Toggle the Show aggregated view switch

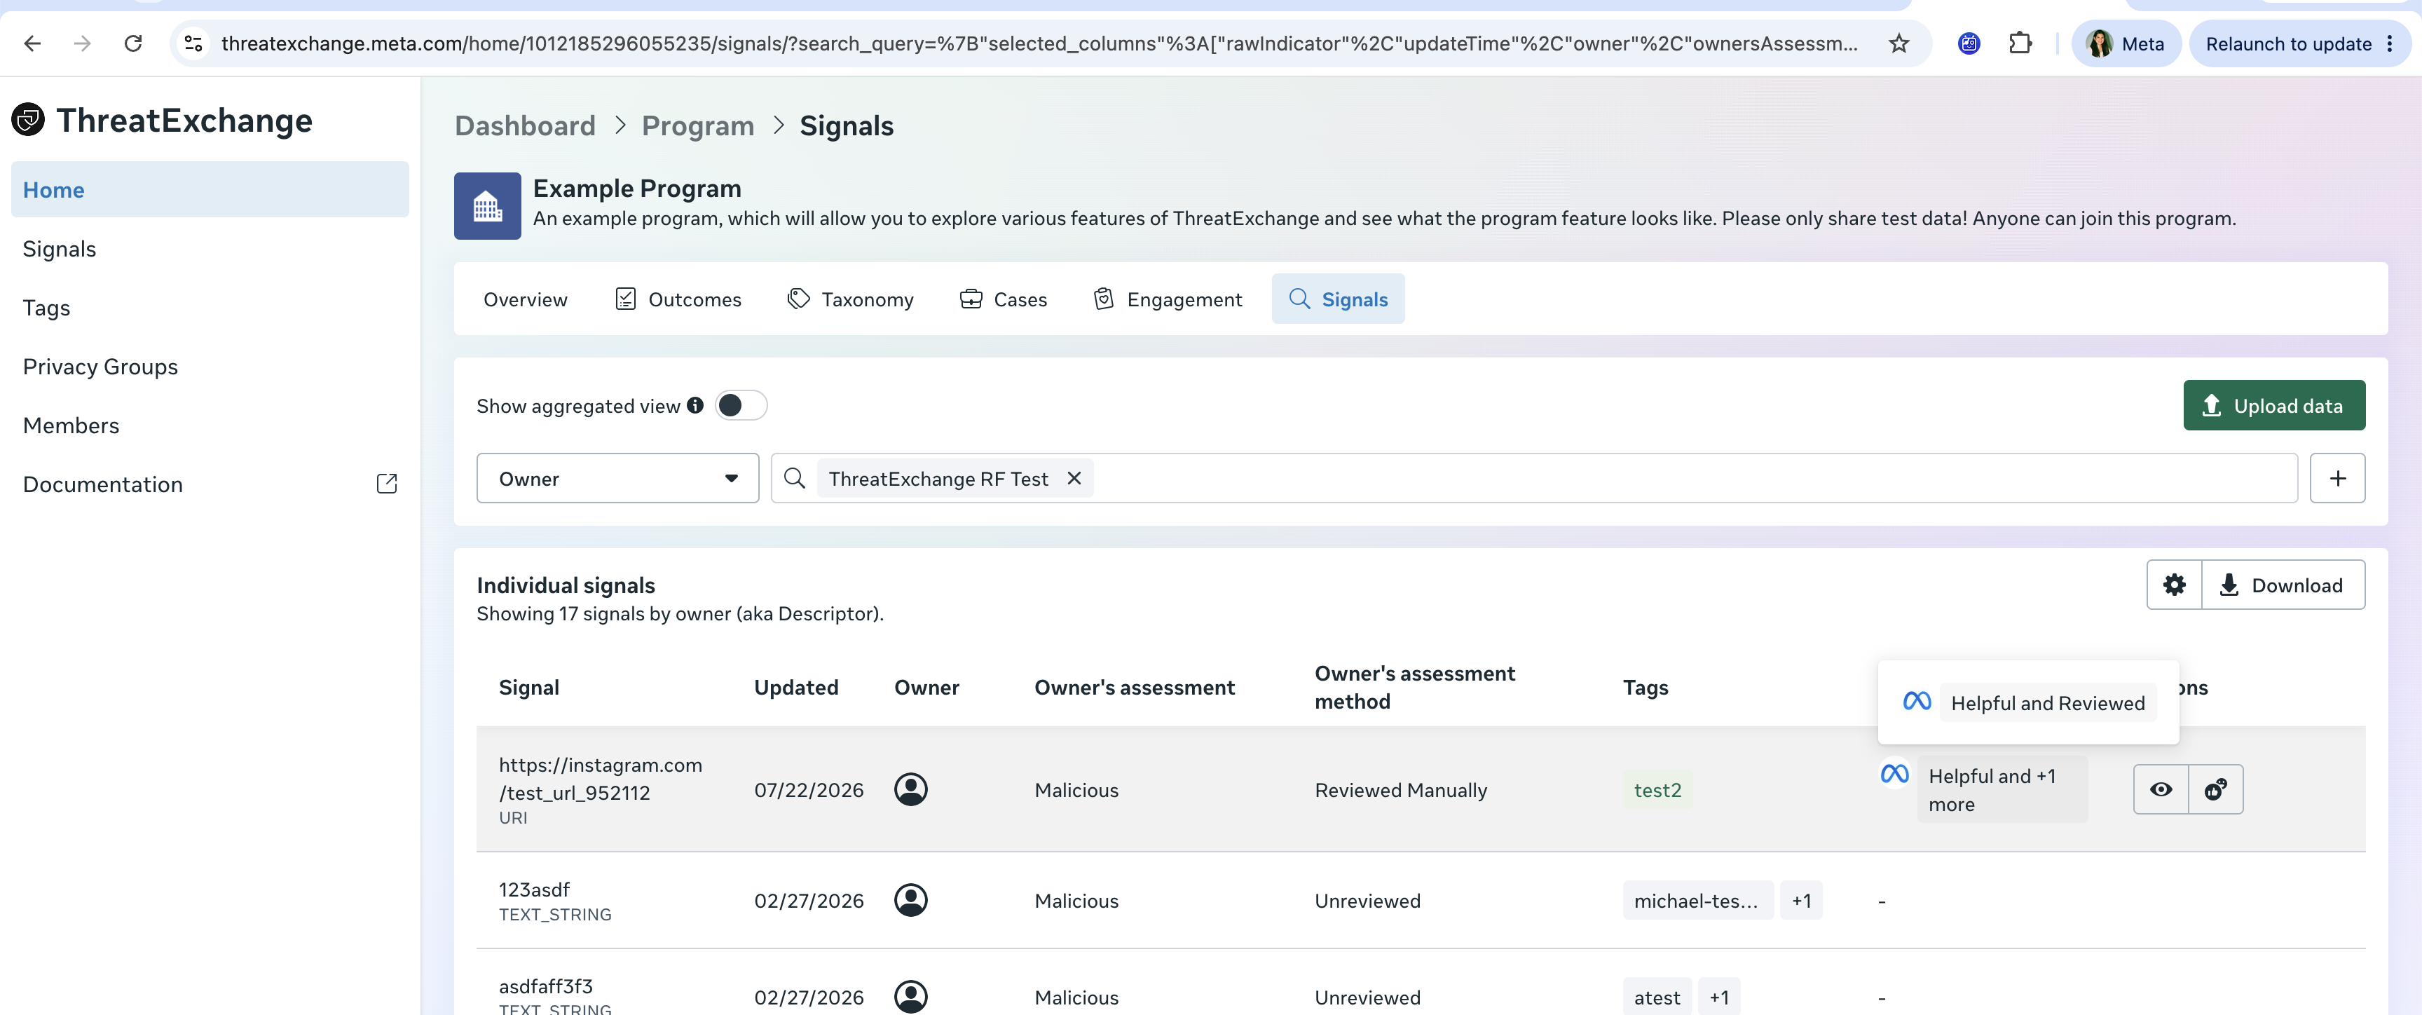(x=741, y=405)
